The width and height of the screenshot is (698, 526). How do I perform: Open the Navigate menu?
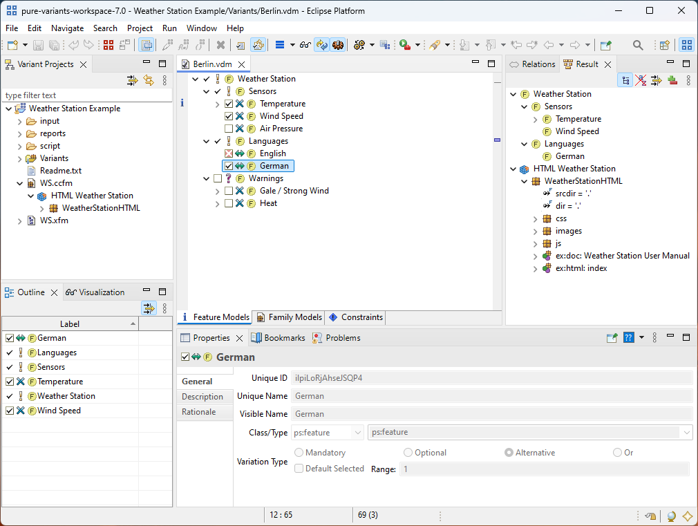(x=67, y=28)
